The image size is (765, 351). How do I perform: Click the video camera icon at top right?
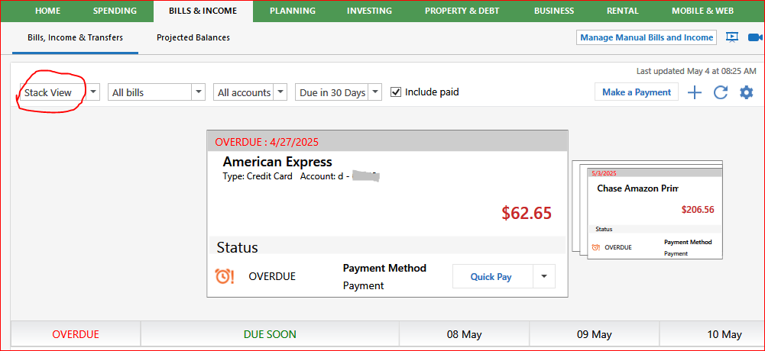tap(755, 37)
